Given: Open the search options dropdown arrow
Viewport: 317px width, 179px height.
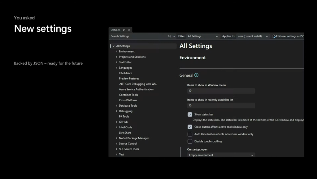Looking at the screenshot, I should 174,36.
